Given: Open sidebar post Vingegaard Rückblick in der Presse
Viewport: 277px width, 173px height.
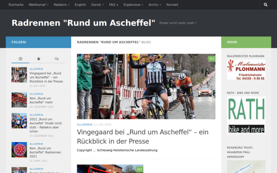Looking at the screenshot, I should click(x=46, y=78).
